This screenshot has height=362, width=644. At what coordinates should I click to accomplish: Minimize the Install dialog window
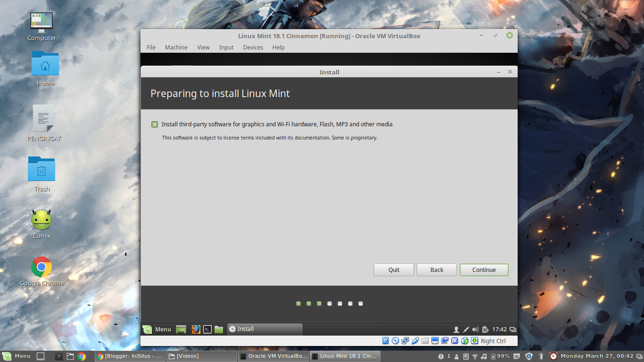499,72
